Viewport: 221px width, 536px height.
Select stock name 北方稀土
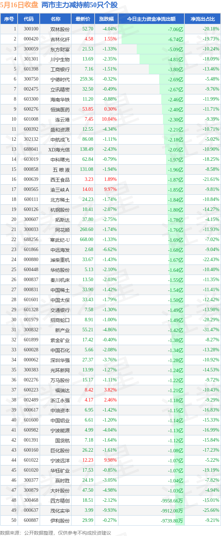60,200
